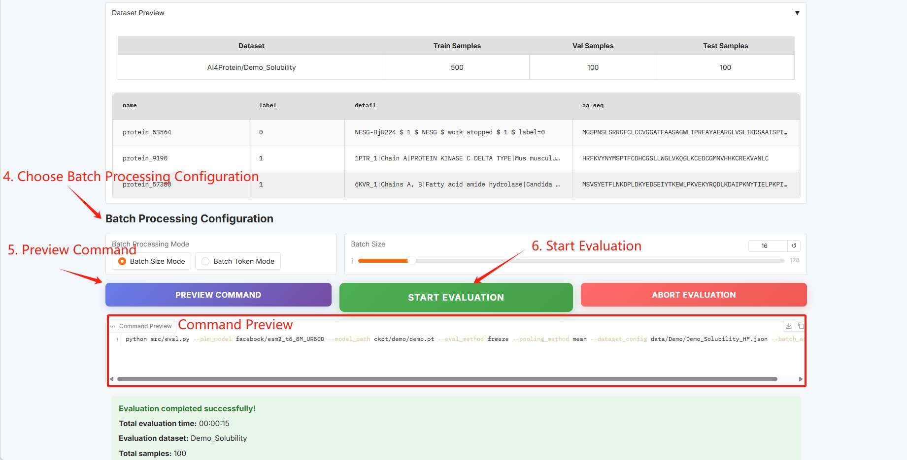Collapse the Dataset Preview section
Viewport: 907px width, 460px height.
[797, 13]
